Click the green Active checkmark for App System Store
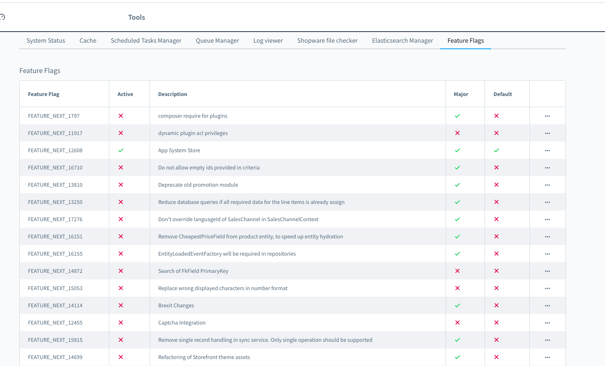 coord(121,151)
